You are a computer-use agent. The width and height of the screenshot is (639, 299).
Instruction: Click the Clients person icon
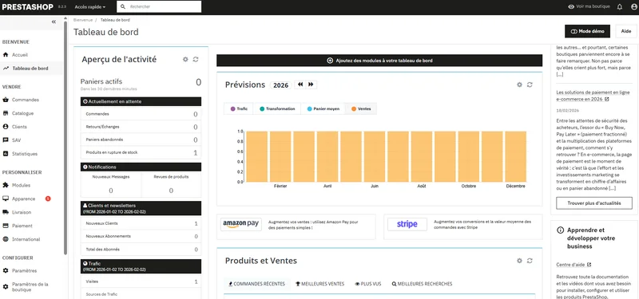pos(6,127)
